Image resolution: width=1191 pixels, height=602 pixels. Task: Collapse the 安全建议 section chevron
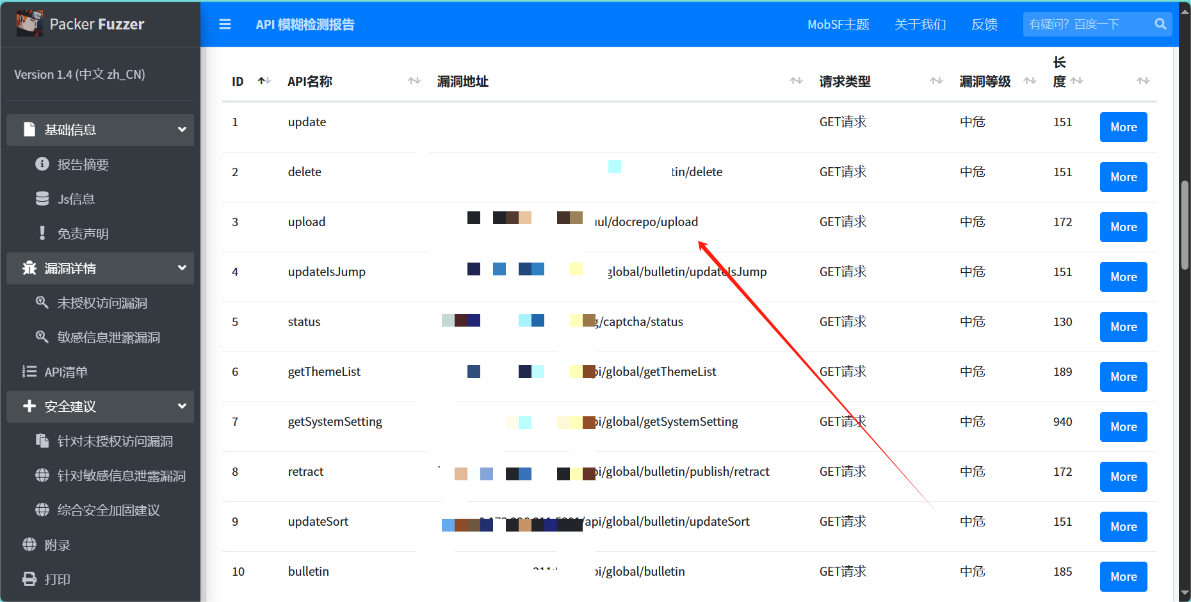click(182, 406)
